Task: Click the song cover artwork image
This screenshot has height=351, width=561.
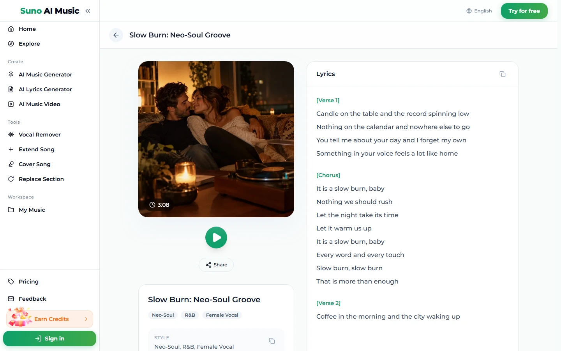Action: pos(216,139)
